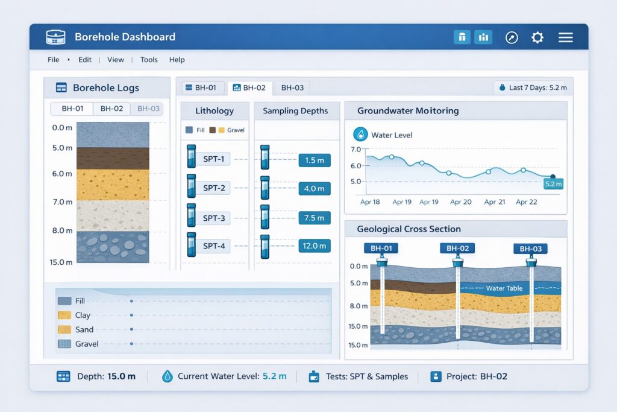
Task: Open settings gear icon
Action: [537, 37]
